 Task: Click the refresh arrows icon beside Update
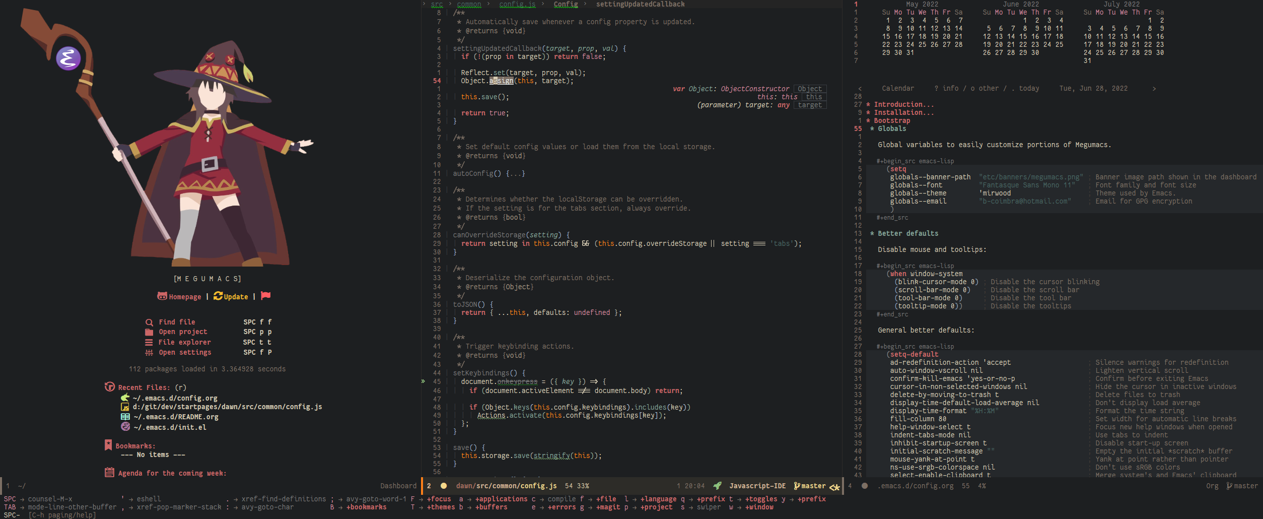point(218,296)
